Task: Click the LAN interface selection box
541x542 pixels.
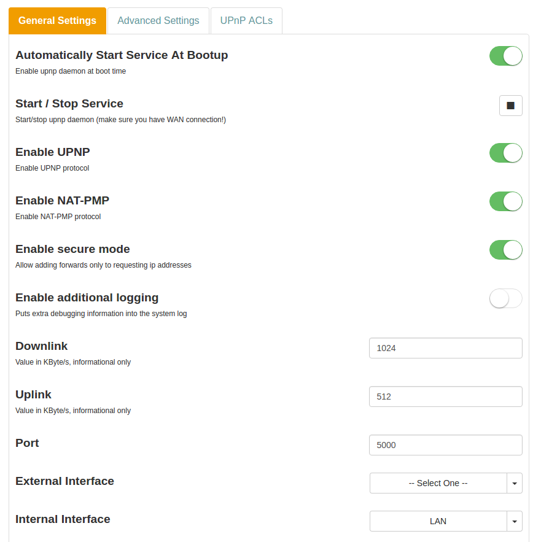Action: click(x=438, y=521)
